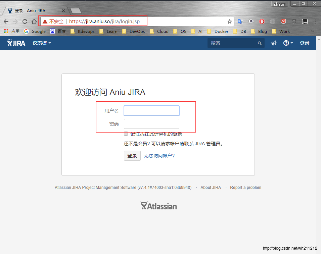Click the search magnifier icon
The image size is (321, 254).
point(259,43)
